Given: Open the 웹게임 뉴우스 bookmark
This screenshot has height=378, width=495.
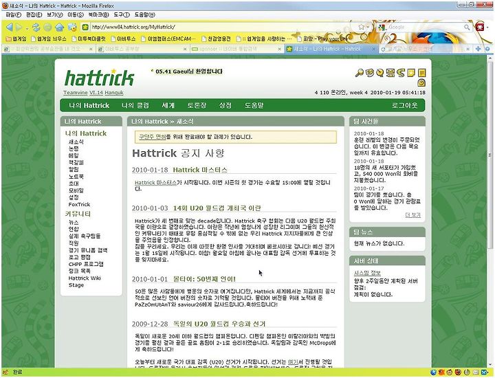Looking at the screenshot, I should [x=49, y=38].
